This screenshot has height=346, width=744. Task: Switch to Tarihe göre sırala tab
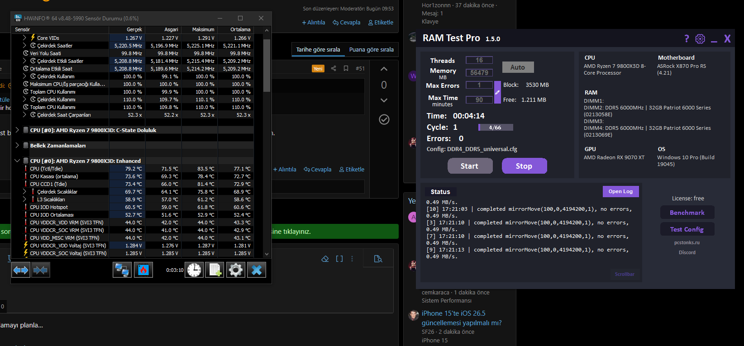tap(318, 50)
